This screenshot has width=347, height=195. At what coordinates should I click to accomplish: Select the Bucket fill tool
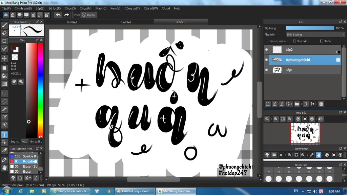tap(4, 76)
